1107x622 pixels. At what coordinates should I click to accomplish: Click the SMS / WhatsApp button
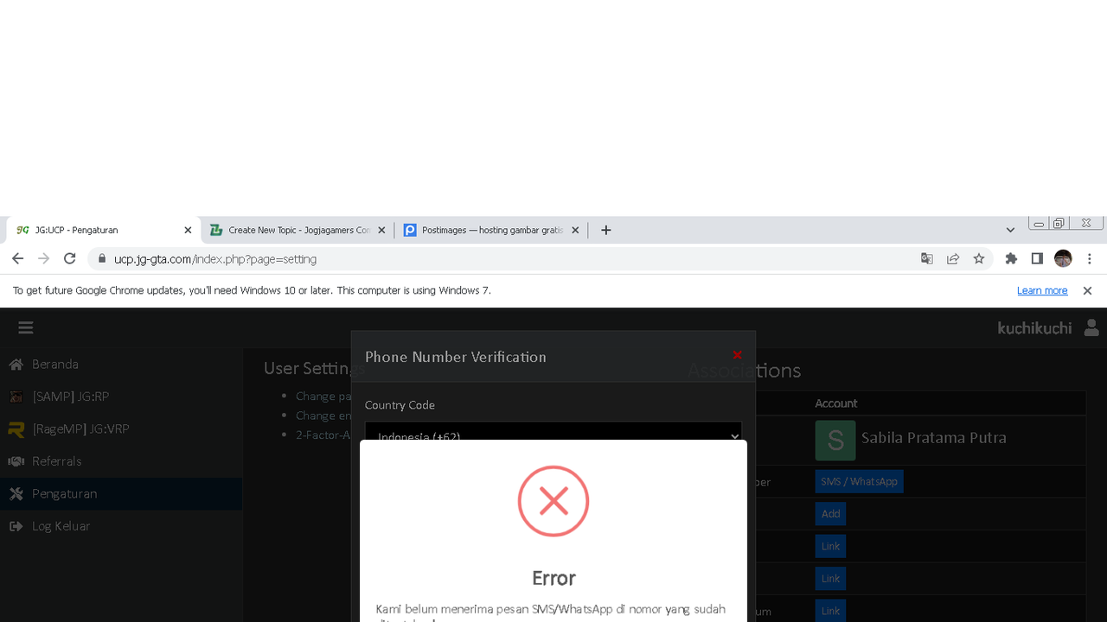[x=859, y=481]
